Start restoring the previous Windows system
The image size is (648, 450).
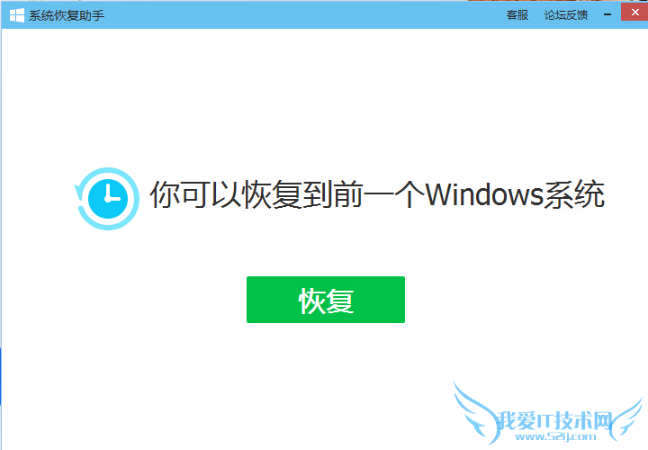pos(326,300)
